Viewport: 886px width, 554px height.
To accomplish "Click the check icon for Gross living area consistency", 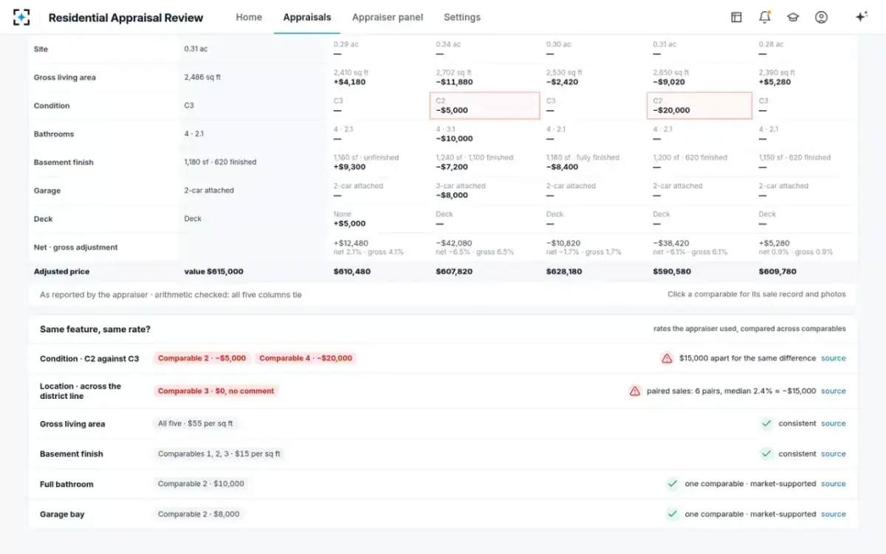I will point(766,423).
